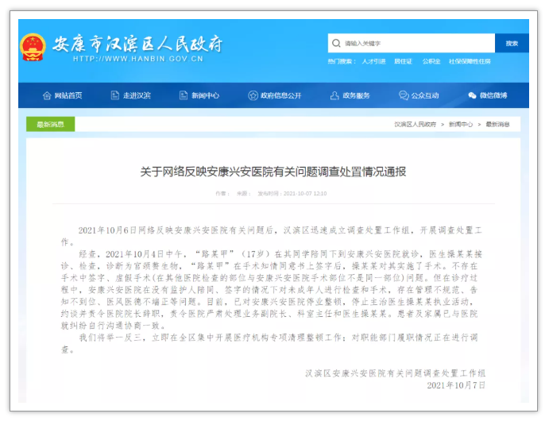Go to 网站首页 in navigation bar
Viewport: 549px width, 425px height.
(x=68, y=95)
